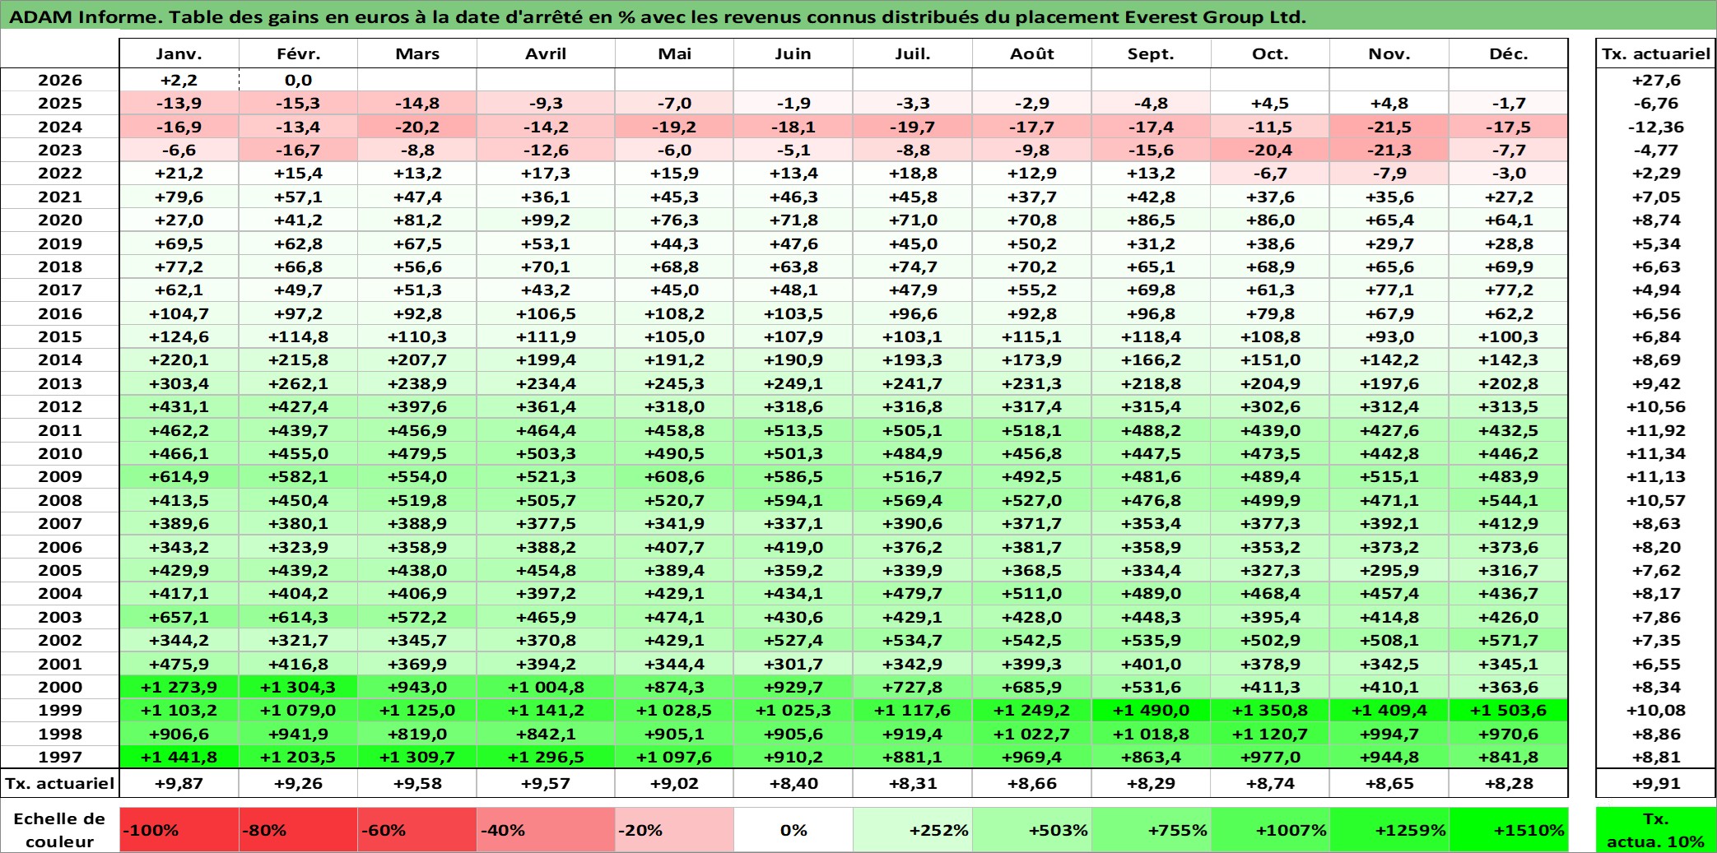Click the '+77,2' December 2017 cell
Image resolution: width=1717 pixels, height=853 pixels.
point(1509,290)
